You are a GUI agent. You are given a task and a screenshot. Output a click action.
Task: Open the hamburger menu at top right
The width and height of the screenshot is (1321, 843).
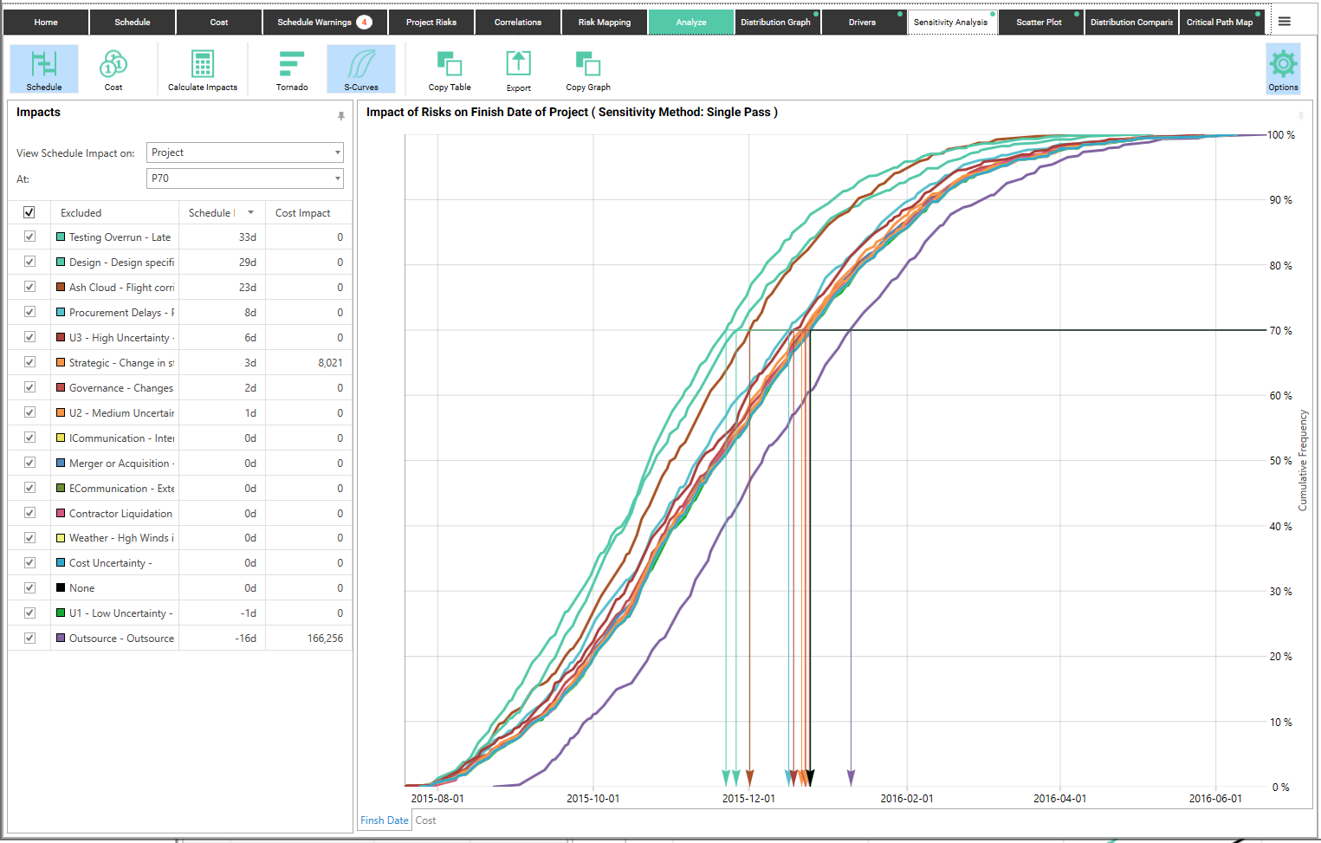coord(1285,22)
